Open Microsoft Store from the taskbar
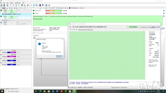The image size is (166, 93). pyautogui.click(x=49, y=91)
